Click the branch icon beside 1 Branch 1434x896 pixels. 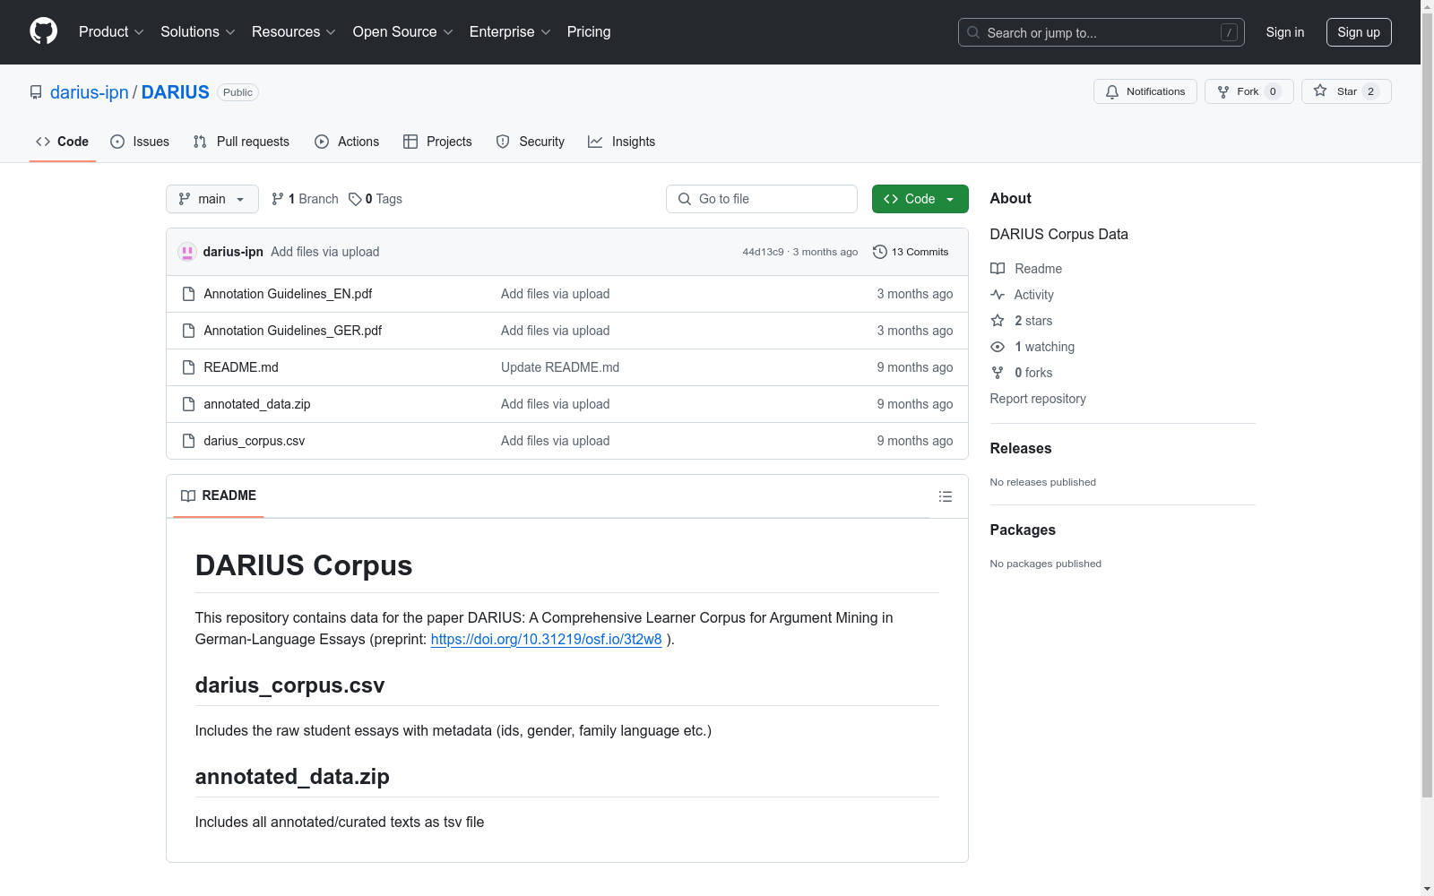(278, 199)
